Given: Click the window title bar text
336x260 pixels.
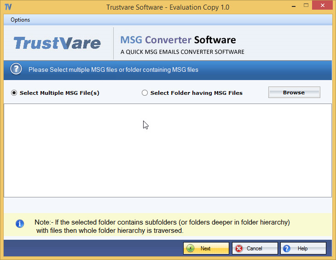Looking at the screenshot, I should tap(168, 7).
